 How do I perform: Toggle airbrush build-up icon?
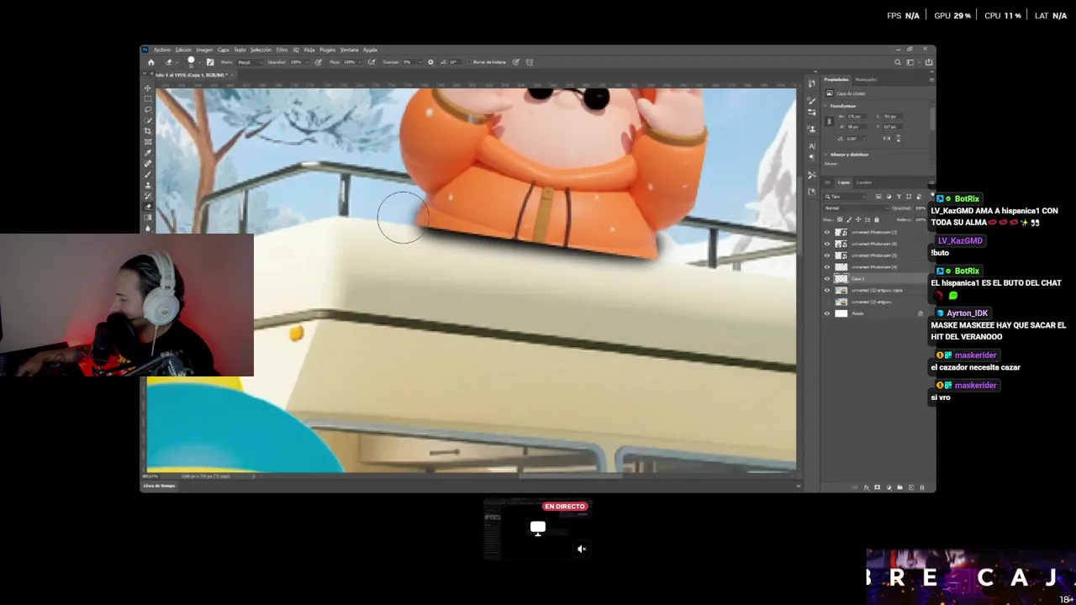[372, 62]
